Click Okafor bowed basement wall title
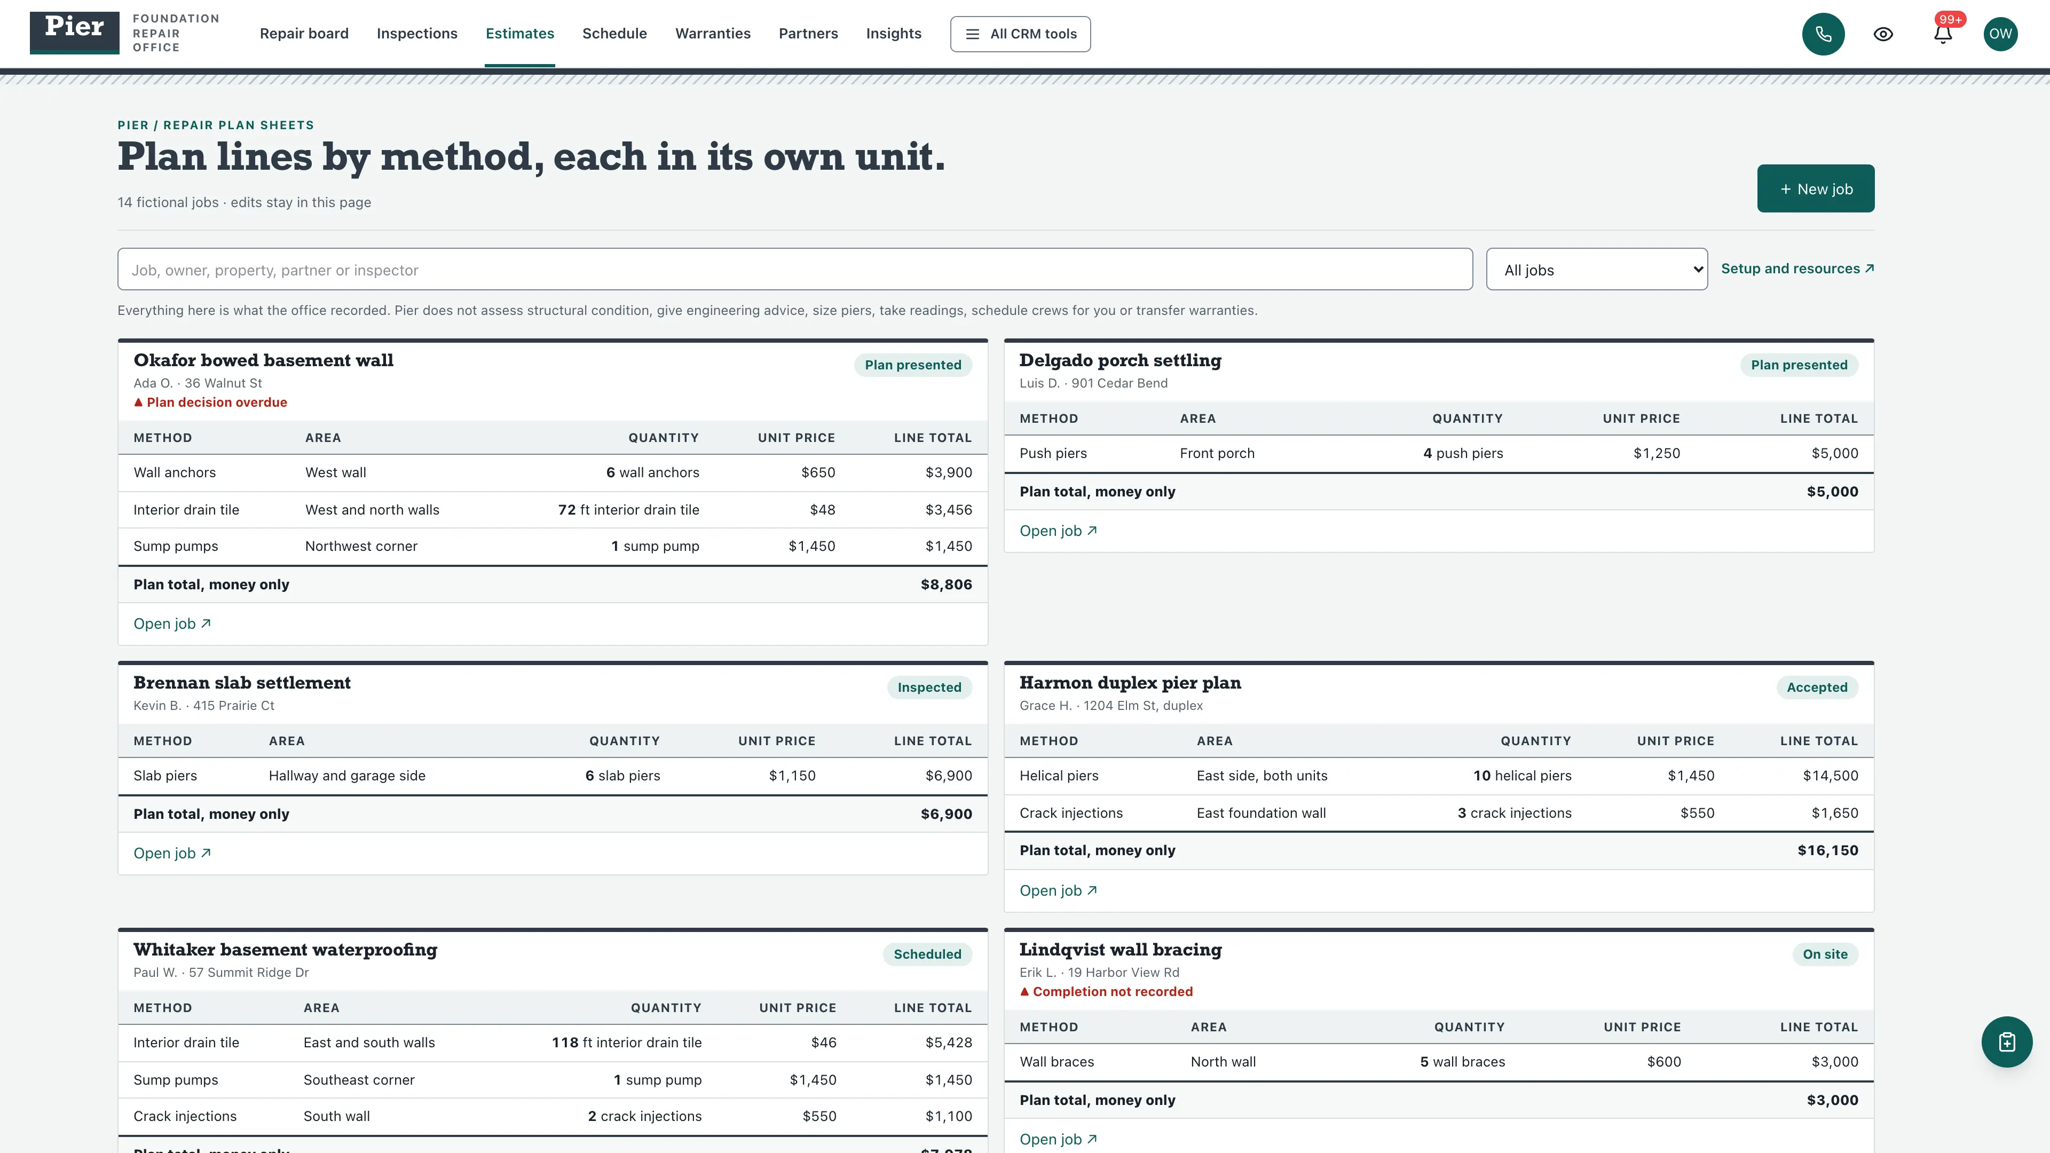The height and width of the screenshot is (1153, 2050). pos(263,360)
